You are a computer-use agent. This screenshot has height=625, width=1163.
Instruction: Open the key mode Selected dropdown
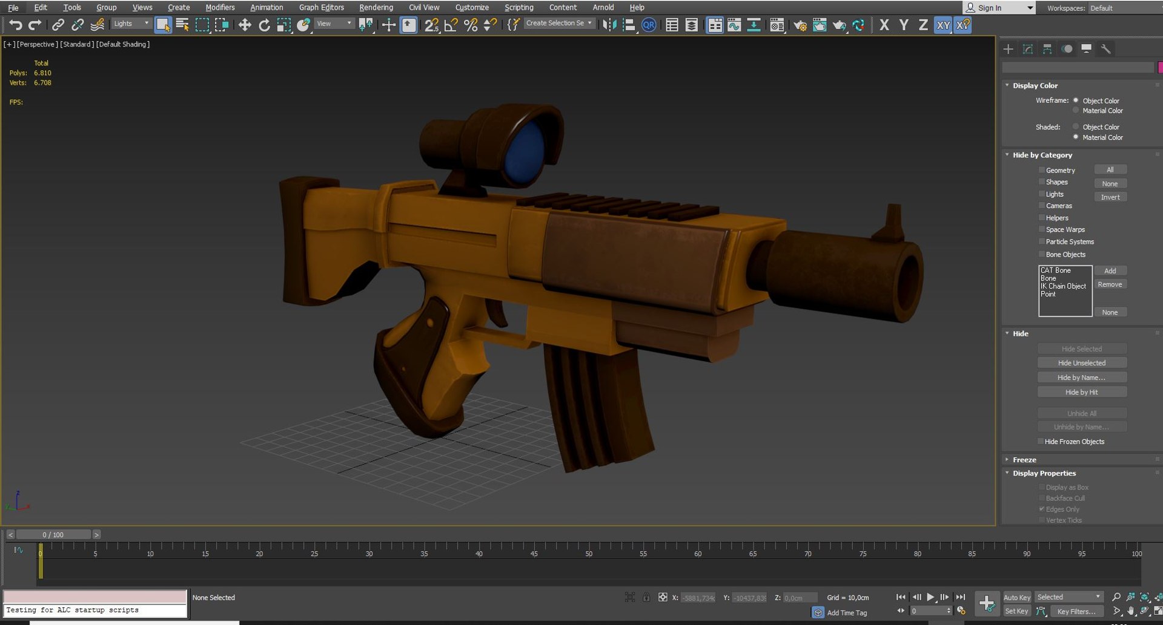pos(1069,597)
